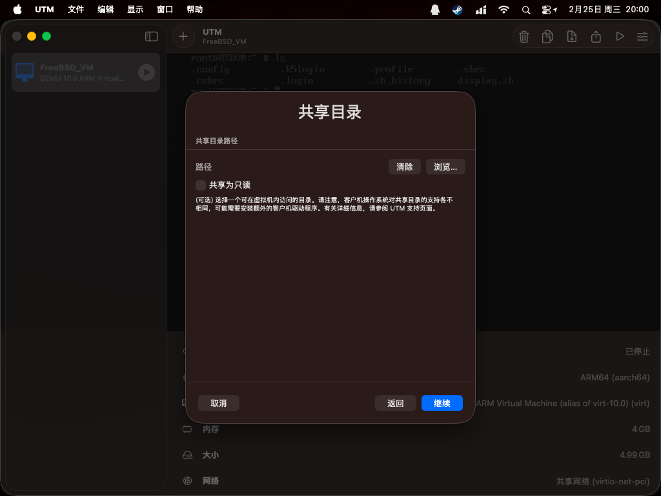This screenshot has width=661, height=496.
Task: Click the globe icon beside 网络
Action: tap(188, 480)
